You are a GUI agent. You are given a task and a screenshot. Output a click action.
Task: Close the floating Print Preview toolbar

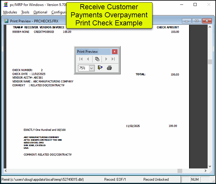point(114,52)
